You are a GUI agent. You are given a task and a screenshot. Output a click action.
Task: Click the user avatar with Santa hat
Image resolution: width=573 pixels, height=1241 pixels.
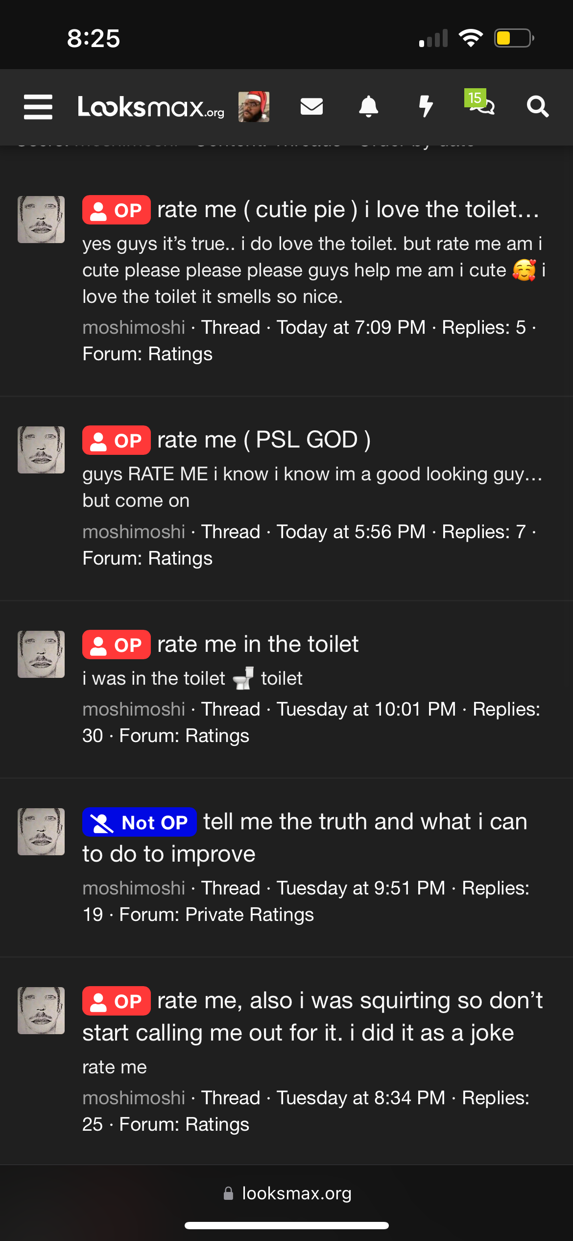(254, 106)
